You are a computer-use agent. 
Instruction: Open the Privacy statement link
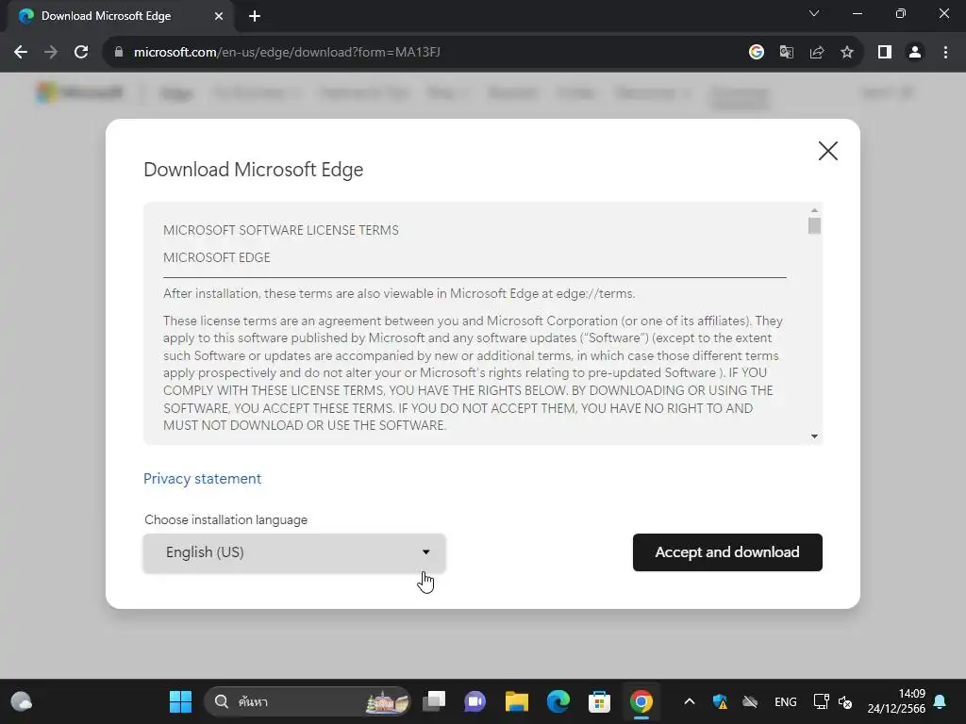pyautogui.click(x=202, y=478)
